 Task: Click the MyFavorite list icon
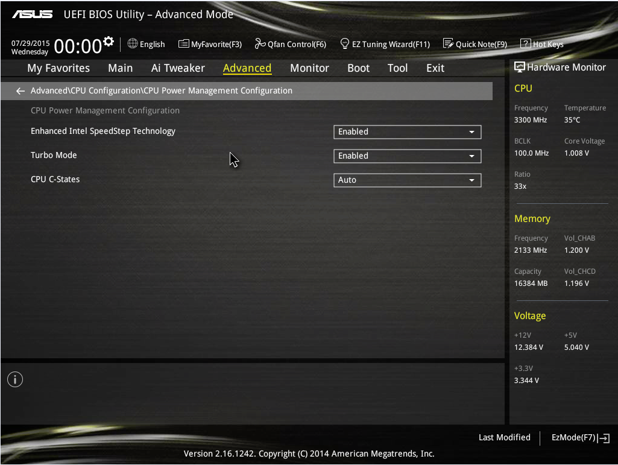coord(184,43)
